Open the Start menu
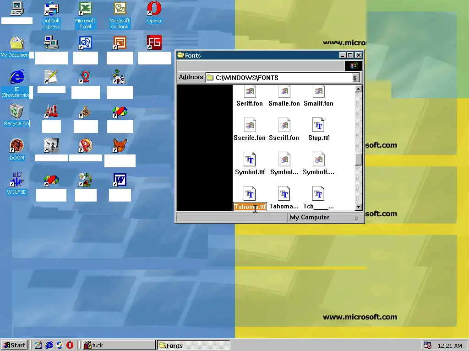 14,346
